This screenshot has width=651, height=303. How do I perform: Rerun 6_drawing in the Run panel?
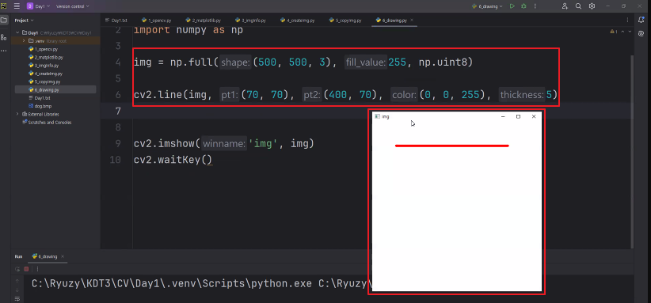pyautogui.click(x=17, y=269)
